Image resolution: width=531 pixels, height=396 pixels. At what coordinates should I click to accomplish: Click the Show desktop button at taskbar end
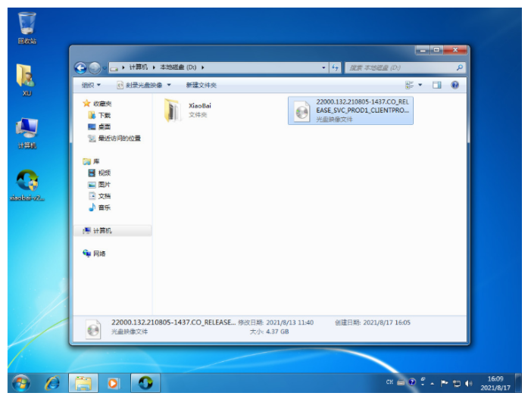tap(518, 383)
